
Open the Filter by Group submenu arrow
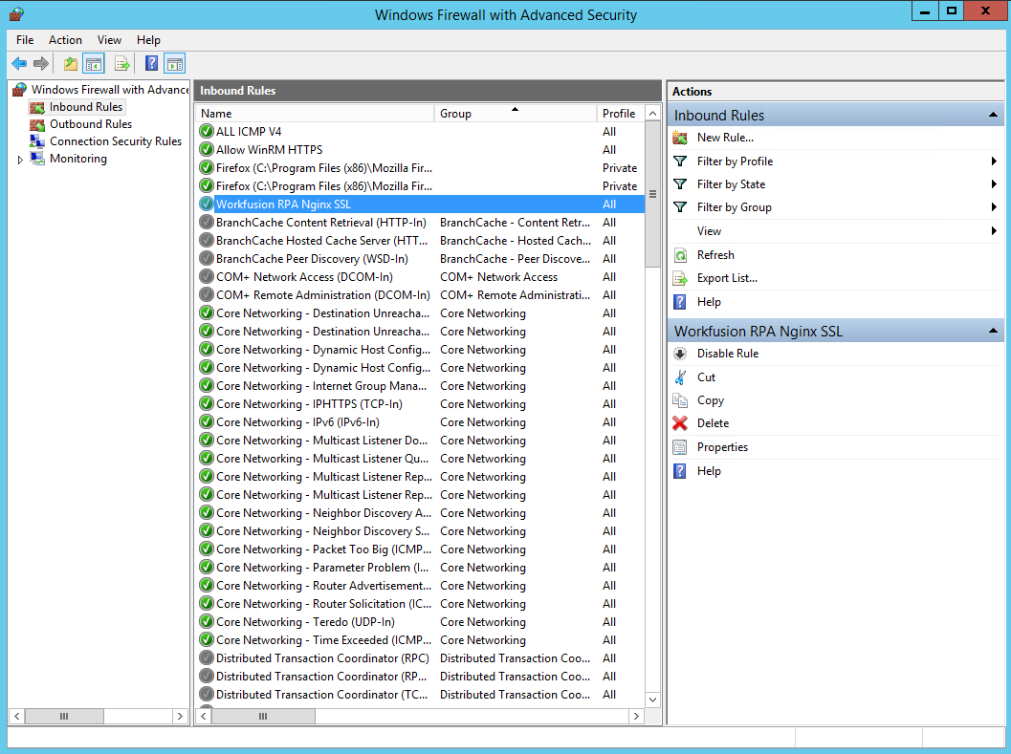tap(994, 207)
